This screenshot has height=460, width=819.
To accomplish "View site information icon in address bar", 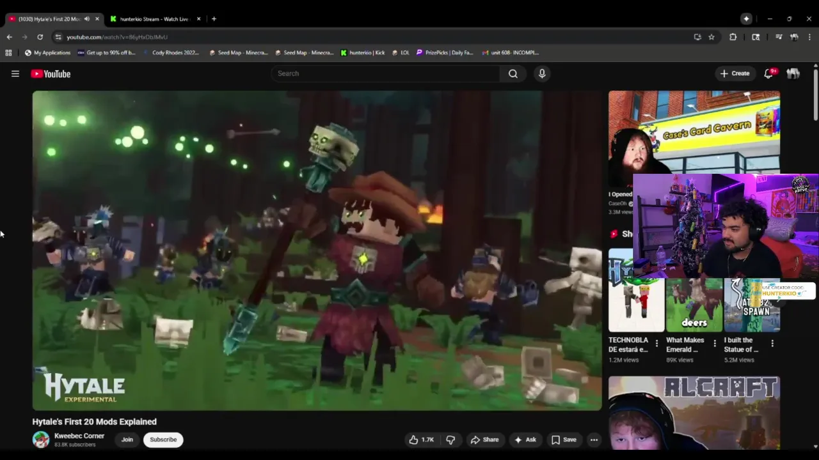I will coord(58,37).
